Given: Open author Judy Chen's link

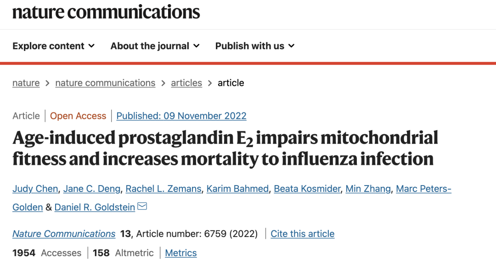Looking at the screenshot, I should tap(35, 189).
